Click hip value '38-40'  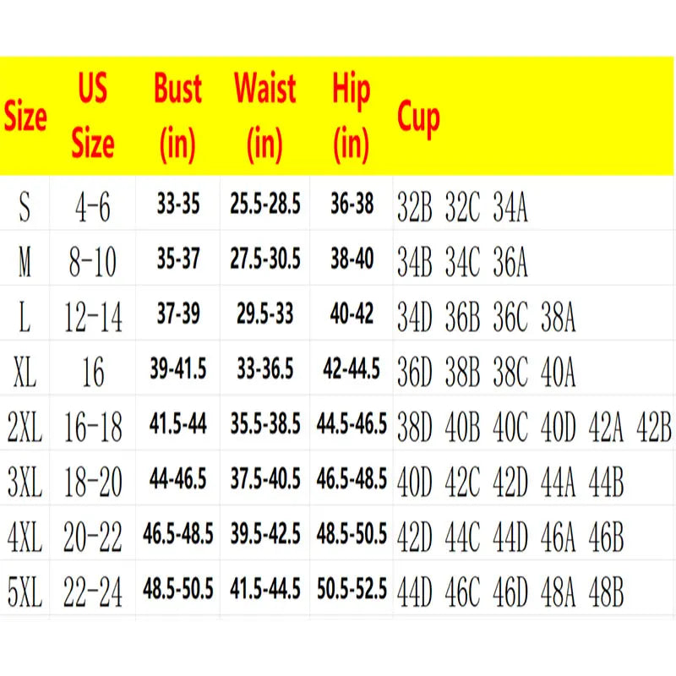coord(352,259)
